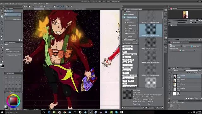202x114 pixels.
Task: Click inside the color wheel square
Action: tap(13, 101)
